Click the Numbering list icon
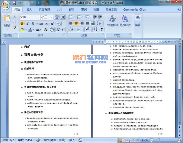This screenshot has height=143, width=183. click(79, 17)
